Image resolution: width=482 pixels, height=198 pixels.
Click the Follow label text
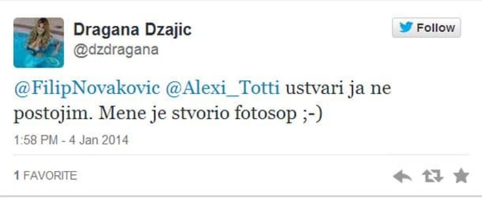pos(435,28)
